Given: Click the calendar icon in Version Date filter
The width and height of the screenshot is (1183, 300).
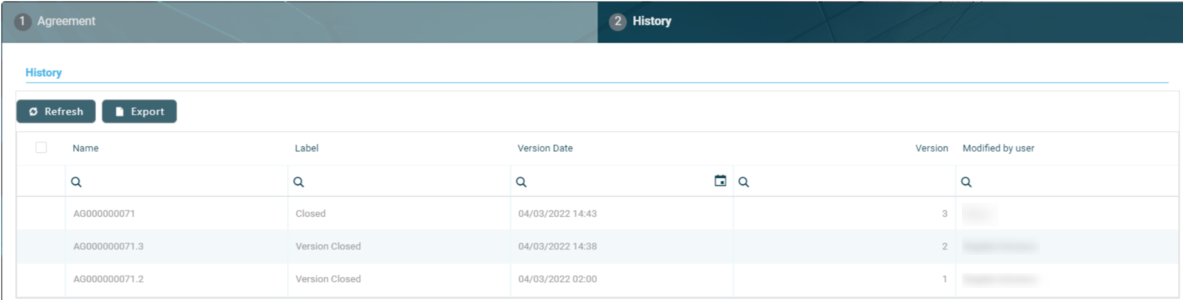Looking at the screenshot, I should coord(720,181).
